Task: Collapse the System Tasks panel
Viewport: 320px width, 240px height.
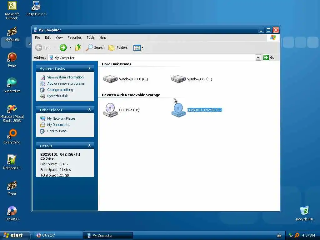Action: 89,68
